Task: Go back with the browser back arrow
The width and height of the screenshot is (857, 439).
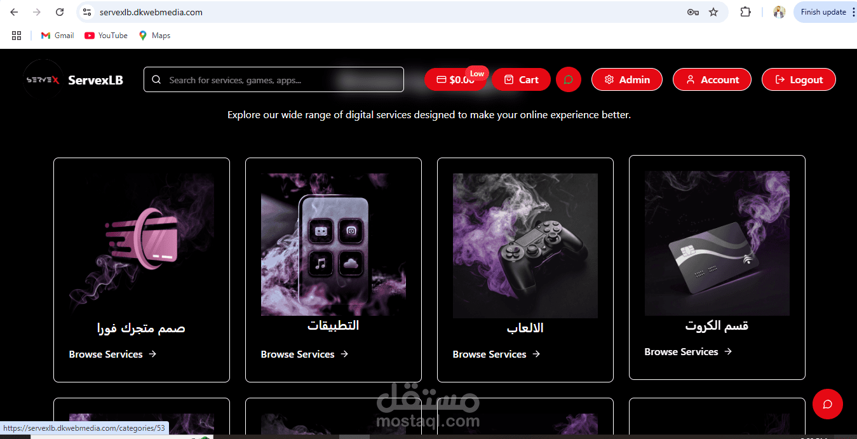Action: (x=14, y=12)
